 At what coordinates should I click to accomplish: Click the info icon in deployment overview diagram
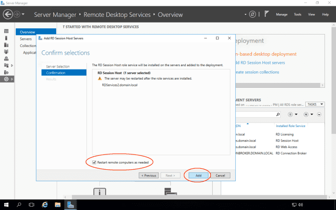tap(100, 192)
